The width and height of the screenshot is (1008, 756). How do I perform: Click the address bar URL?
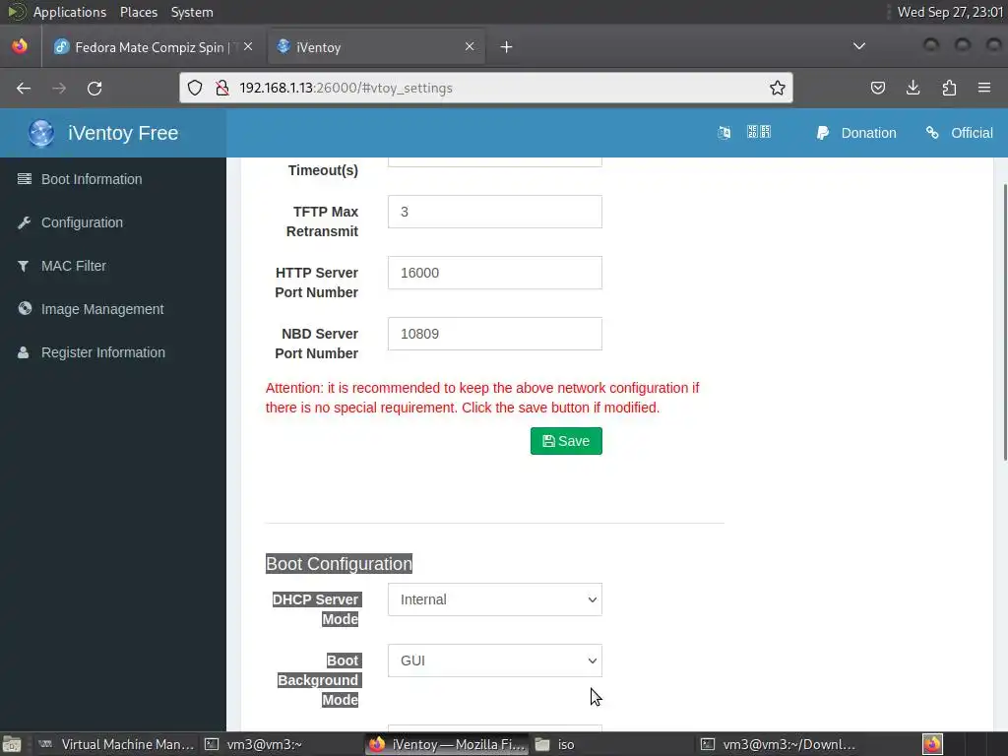pyautogui.click(x=346, y=88)
